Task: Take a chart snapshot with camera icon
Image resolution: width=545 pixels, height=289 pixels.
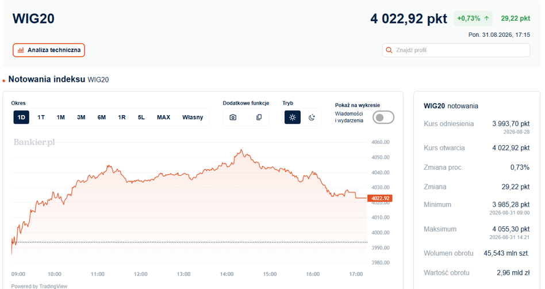Action: [233, 117]
